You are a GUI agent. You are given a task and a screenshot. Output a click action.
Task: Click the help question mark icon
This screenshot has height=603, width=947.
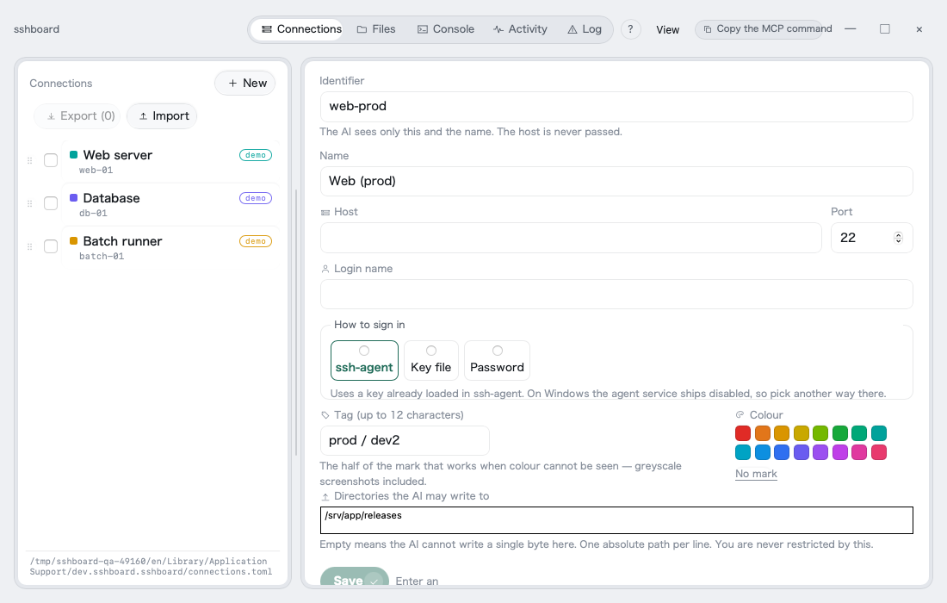(x=630, y=29)
